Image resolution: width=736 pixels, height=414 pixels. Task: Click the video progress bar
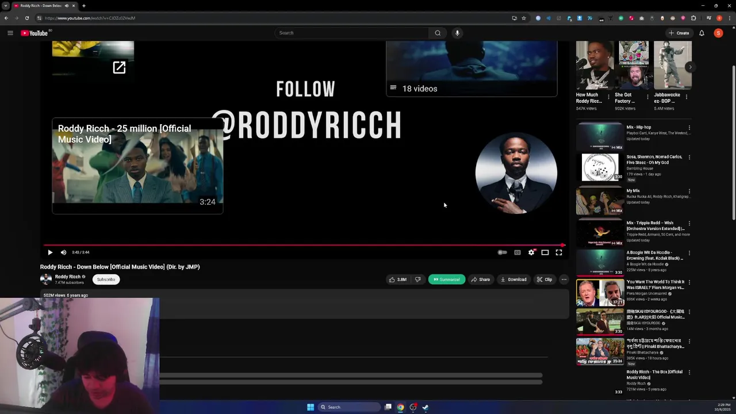tap(304, 245)
